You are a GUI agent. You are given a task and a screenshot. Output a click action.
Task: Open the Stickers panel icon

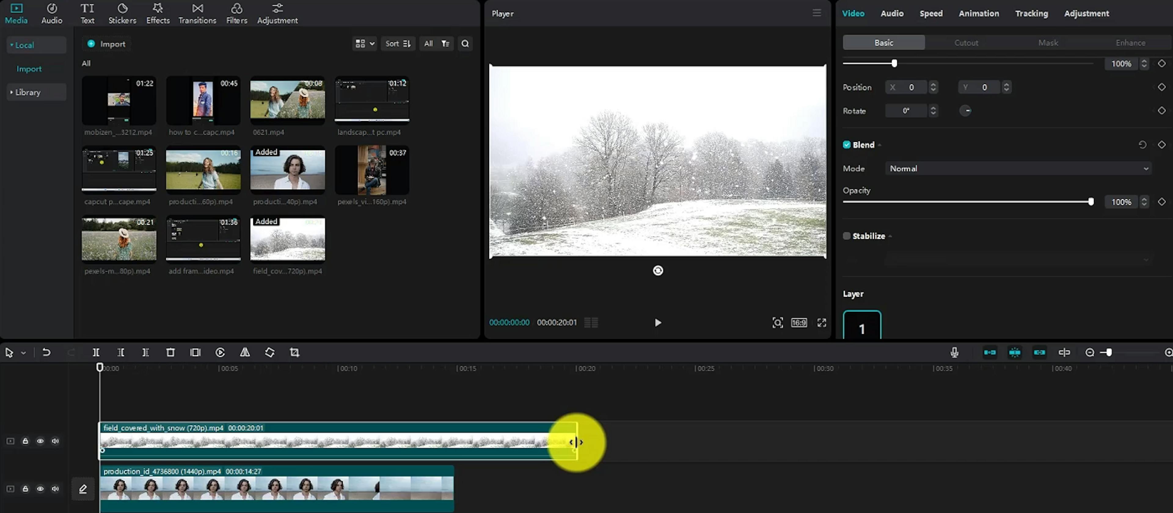122,14
